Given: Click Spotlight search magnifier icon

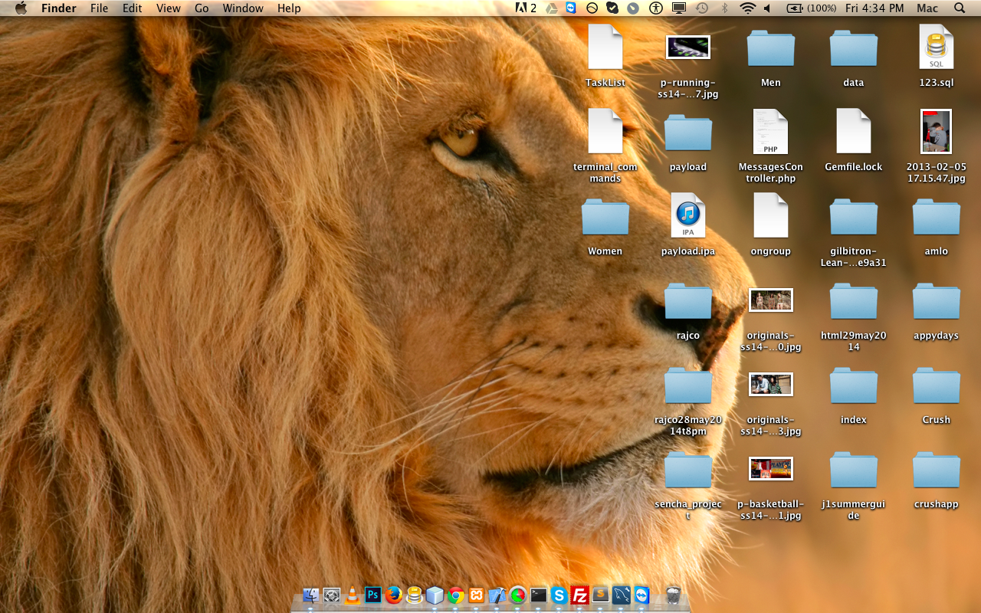Looking at the screenshot, I should pos(960,8).
